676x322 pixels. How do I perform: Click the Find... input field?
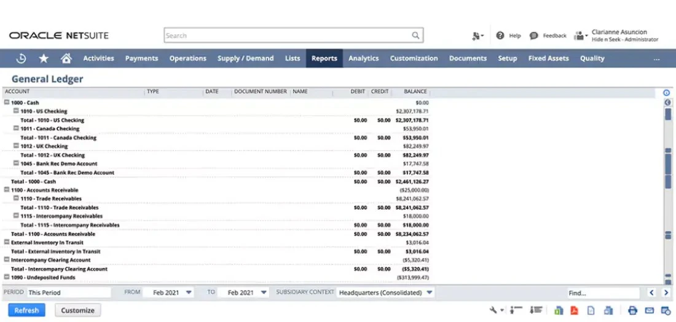603,293
